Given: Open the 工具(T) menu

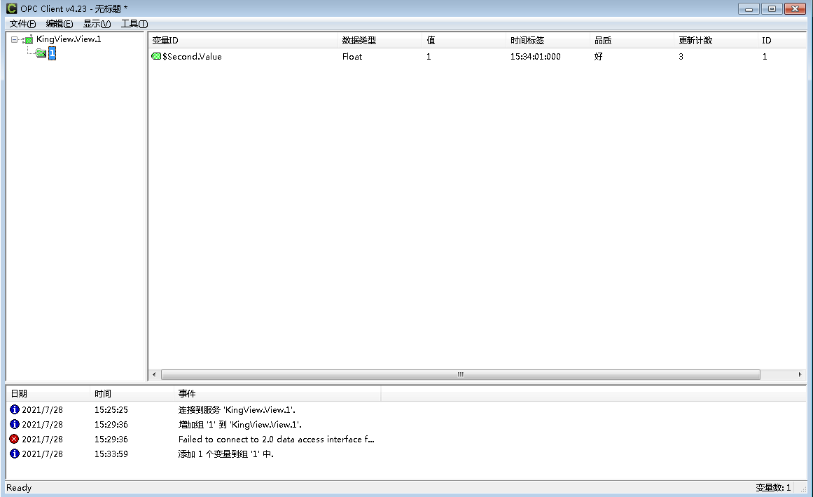Looking at the screenshot, I should click(134, 24).
